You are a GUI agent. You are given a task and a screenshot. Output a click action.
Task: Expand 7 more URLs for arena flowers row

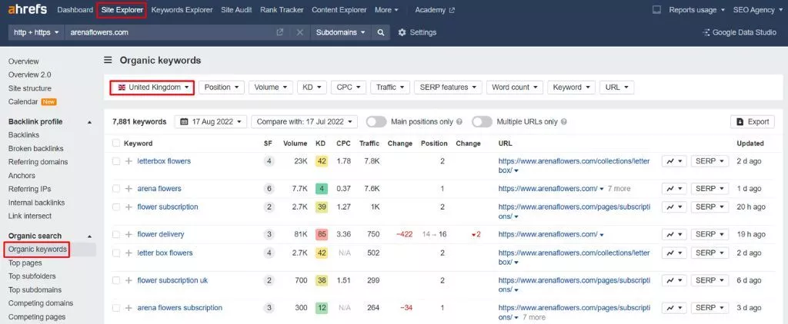[x=619, y=189]
